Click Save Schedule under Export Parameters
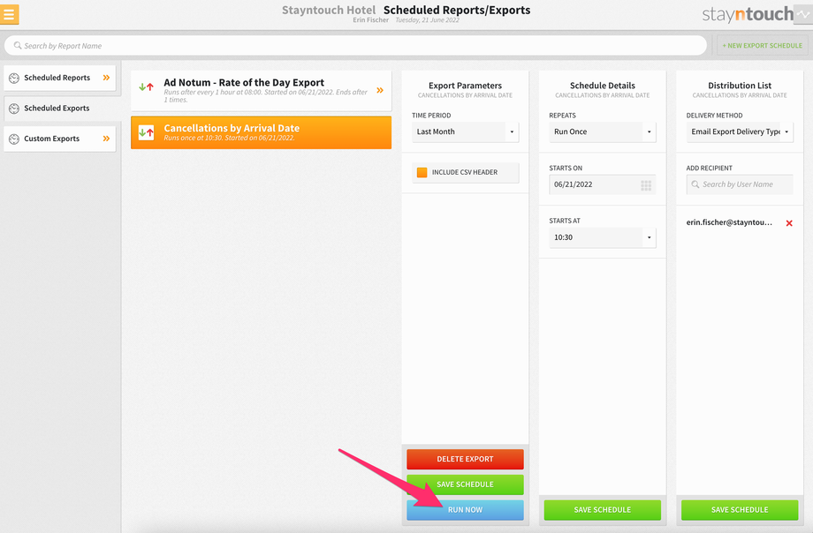The height and width of the screenshot is (533, 813). coord(465,484)
